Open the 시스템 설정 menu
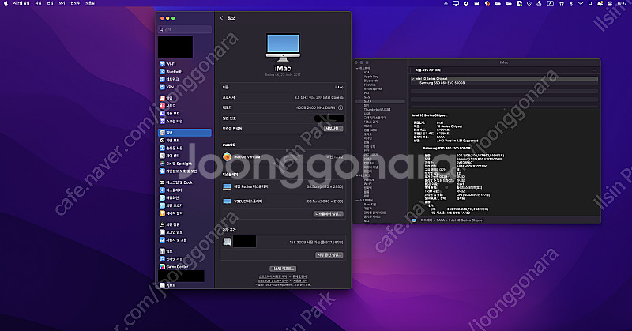The image size is (632, 331). (21, 3)
